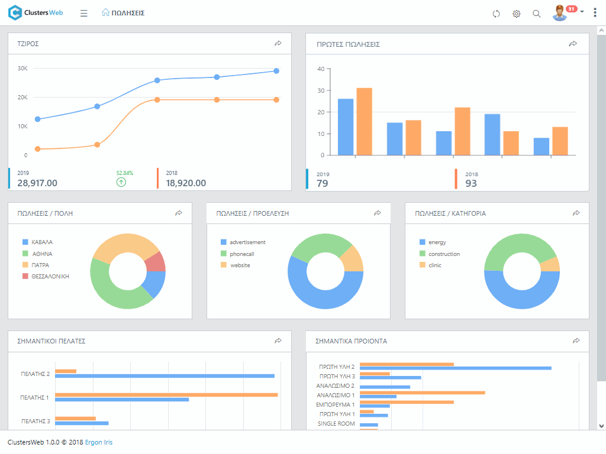Click the refresh icon in top bar
The width and height of the screenshot is (606, 454).
point(497,14)
